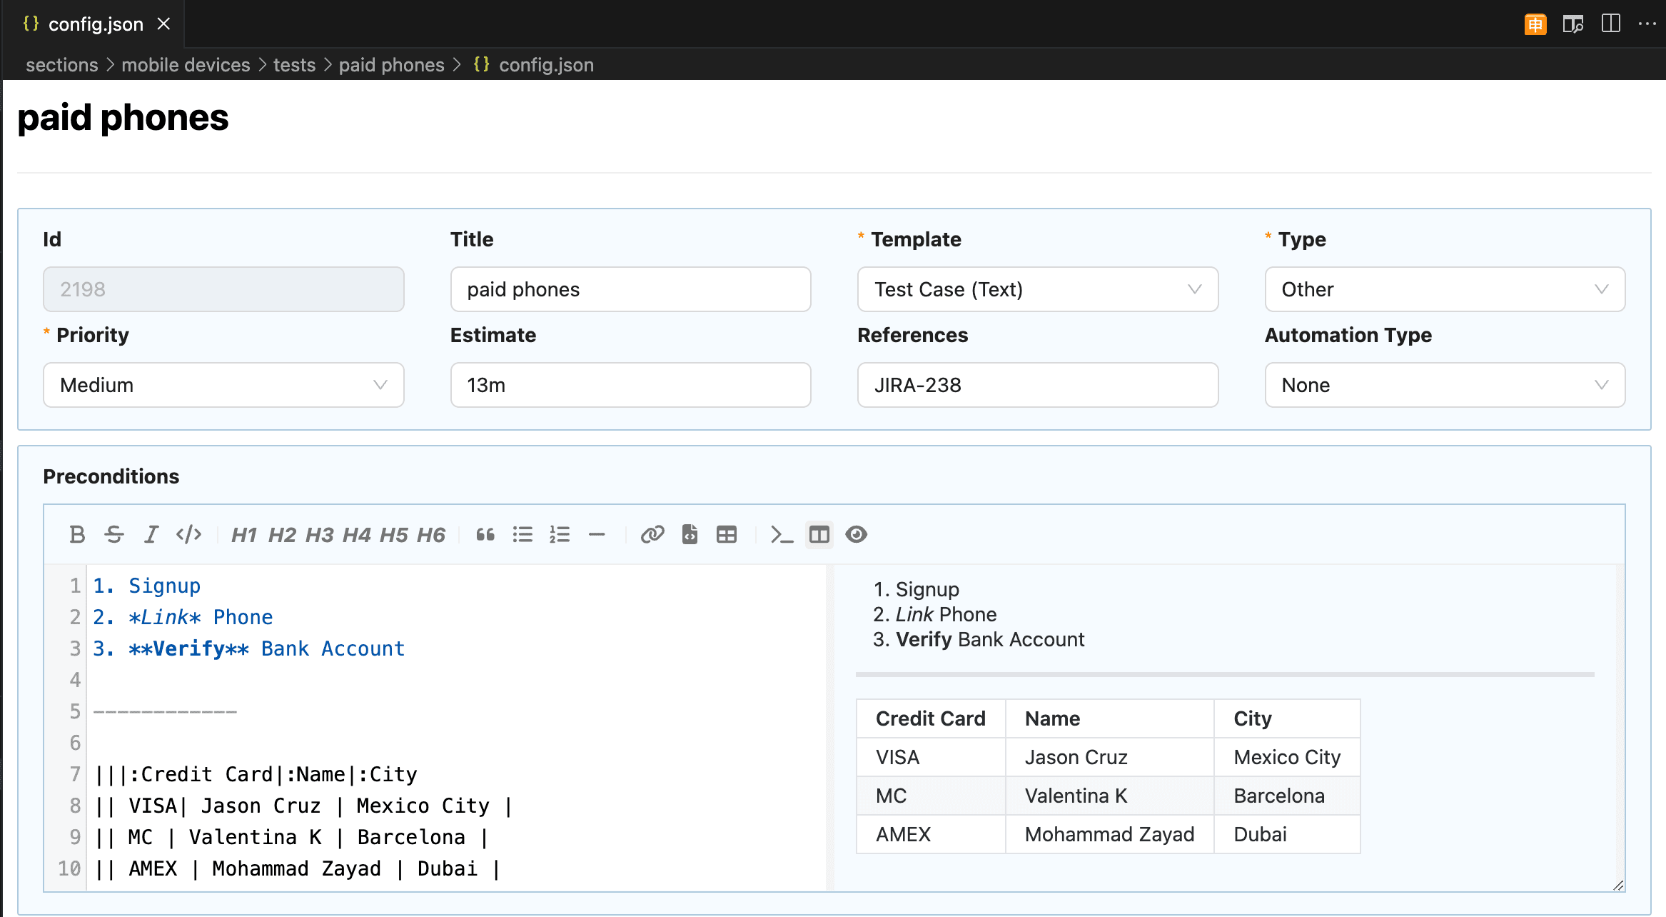The image size is (1666, 917).
Task: Click editor line with **Verify** Bank Account
Action: click(x=249, y=648)
